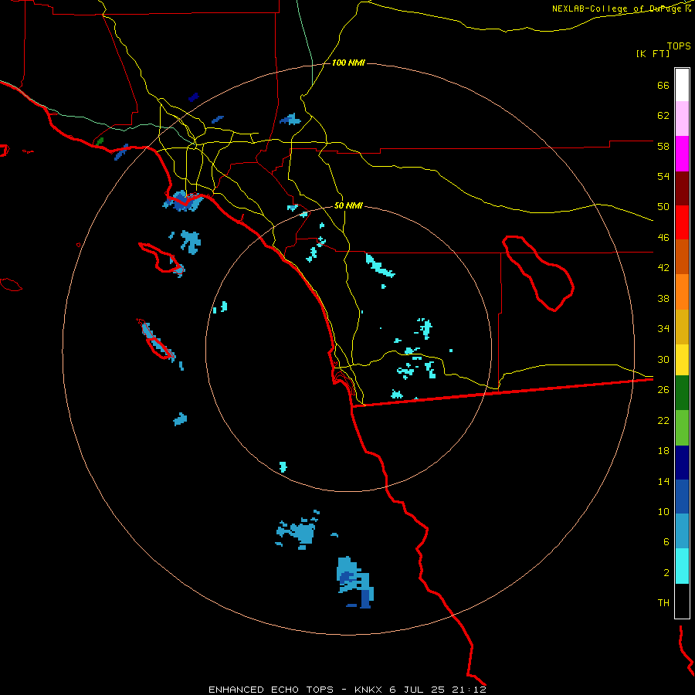Select the maroon legend color band
Viewport: 695px width, 695px height.
(x=682, y=188)
